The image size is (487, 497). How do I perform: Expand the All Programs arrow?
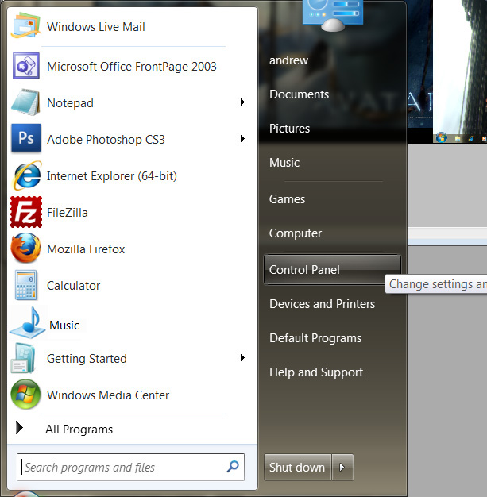click(x=19, y=428)
